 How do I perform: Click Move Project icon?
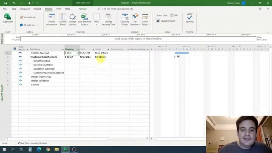[145, 20]
